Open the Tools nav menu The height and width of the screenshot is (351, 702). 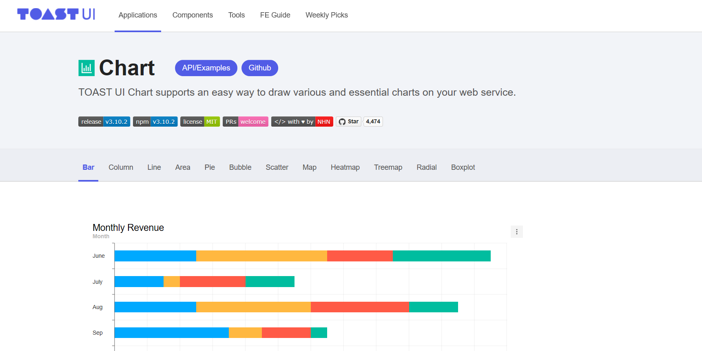[x=237, y=15]
